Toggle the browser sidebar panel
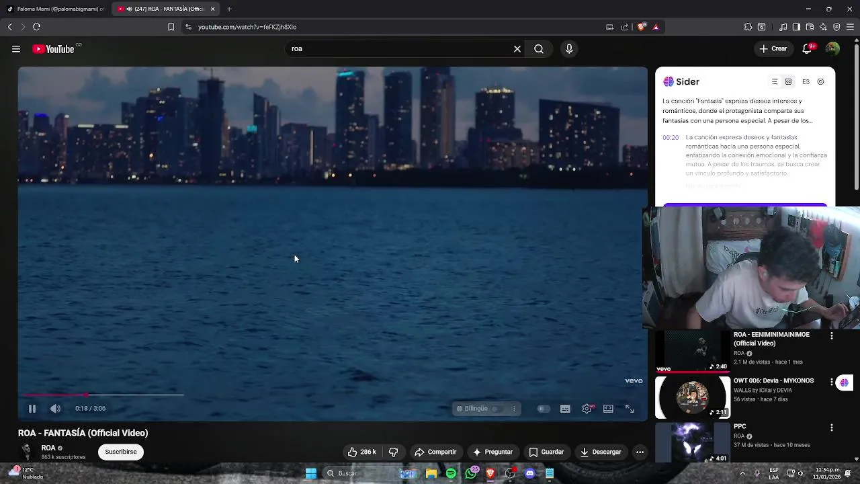The width and height of the screenshot is (860, 484). pos(796,27)
